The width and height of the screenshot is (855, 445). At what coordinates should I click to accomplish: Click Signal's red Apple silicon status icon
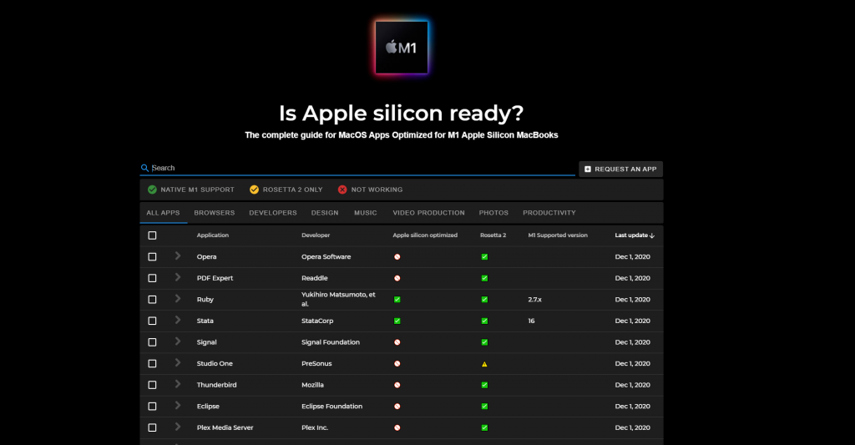tap(397, 342)
